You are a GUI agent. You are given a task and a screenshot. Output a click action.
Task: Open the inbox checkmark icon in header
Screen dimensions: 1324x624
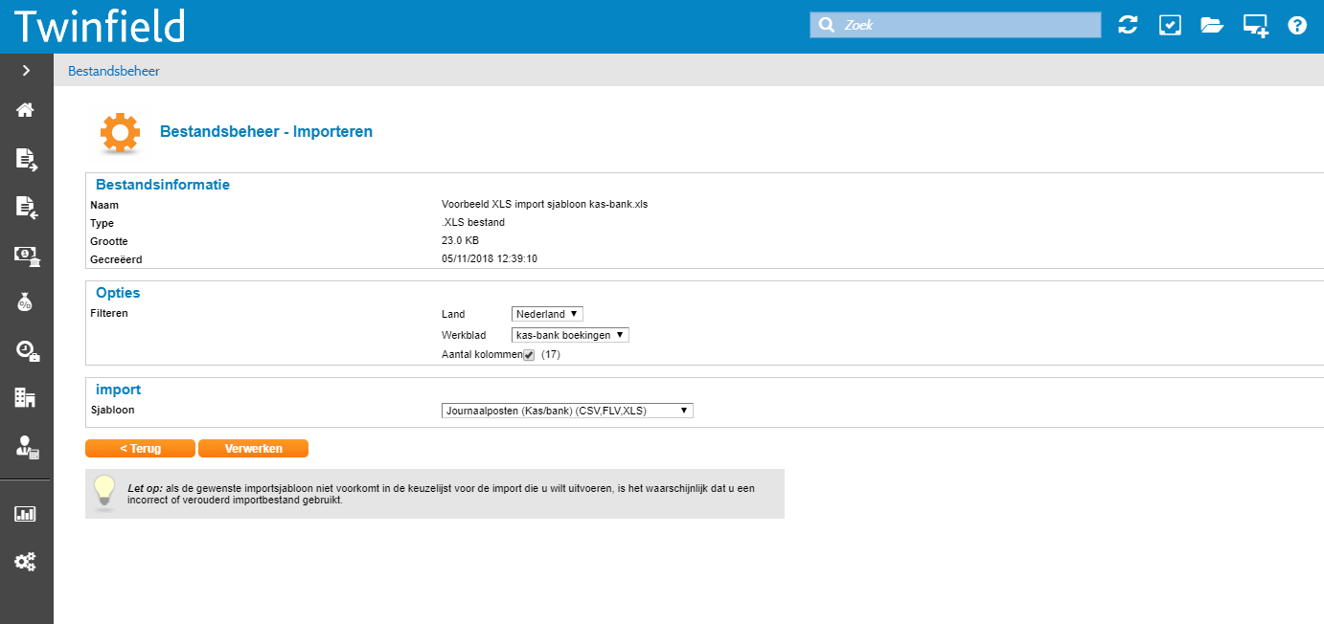[x=1170, y=26]
